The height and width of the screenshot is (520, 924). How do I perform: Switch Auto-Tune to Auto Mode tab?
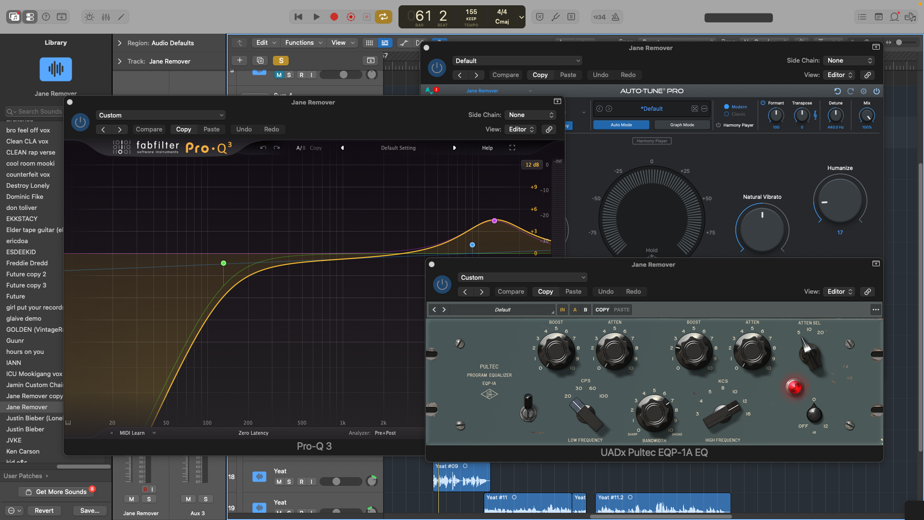pyautogui.click(x=621, y=125)
